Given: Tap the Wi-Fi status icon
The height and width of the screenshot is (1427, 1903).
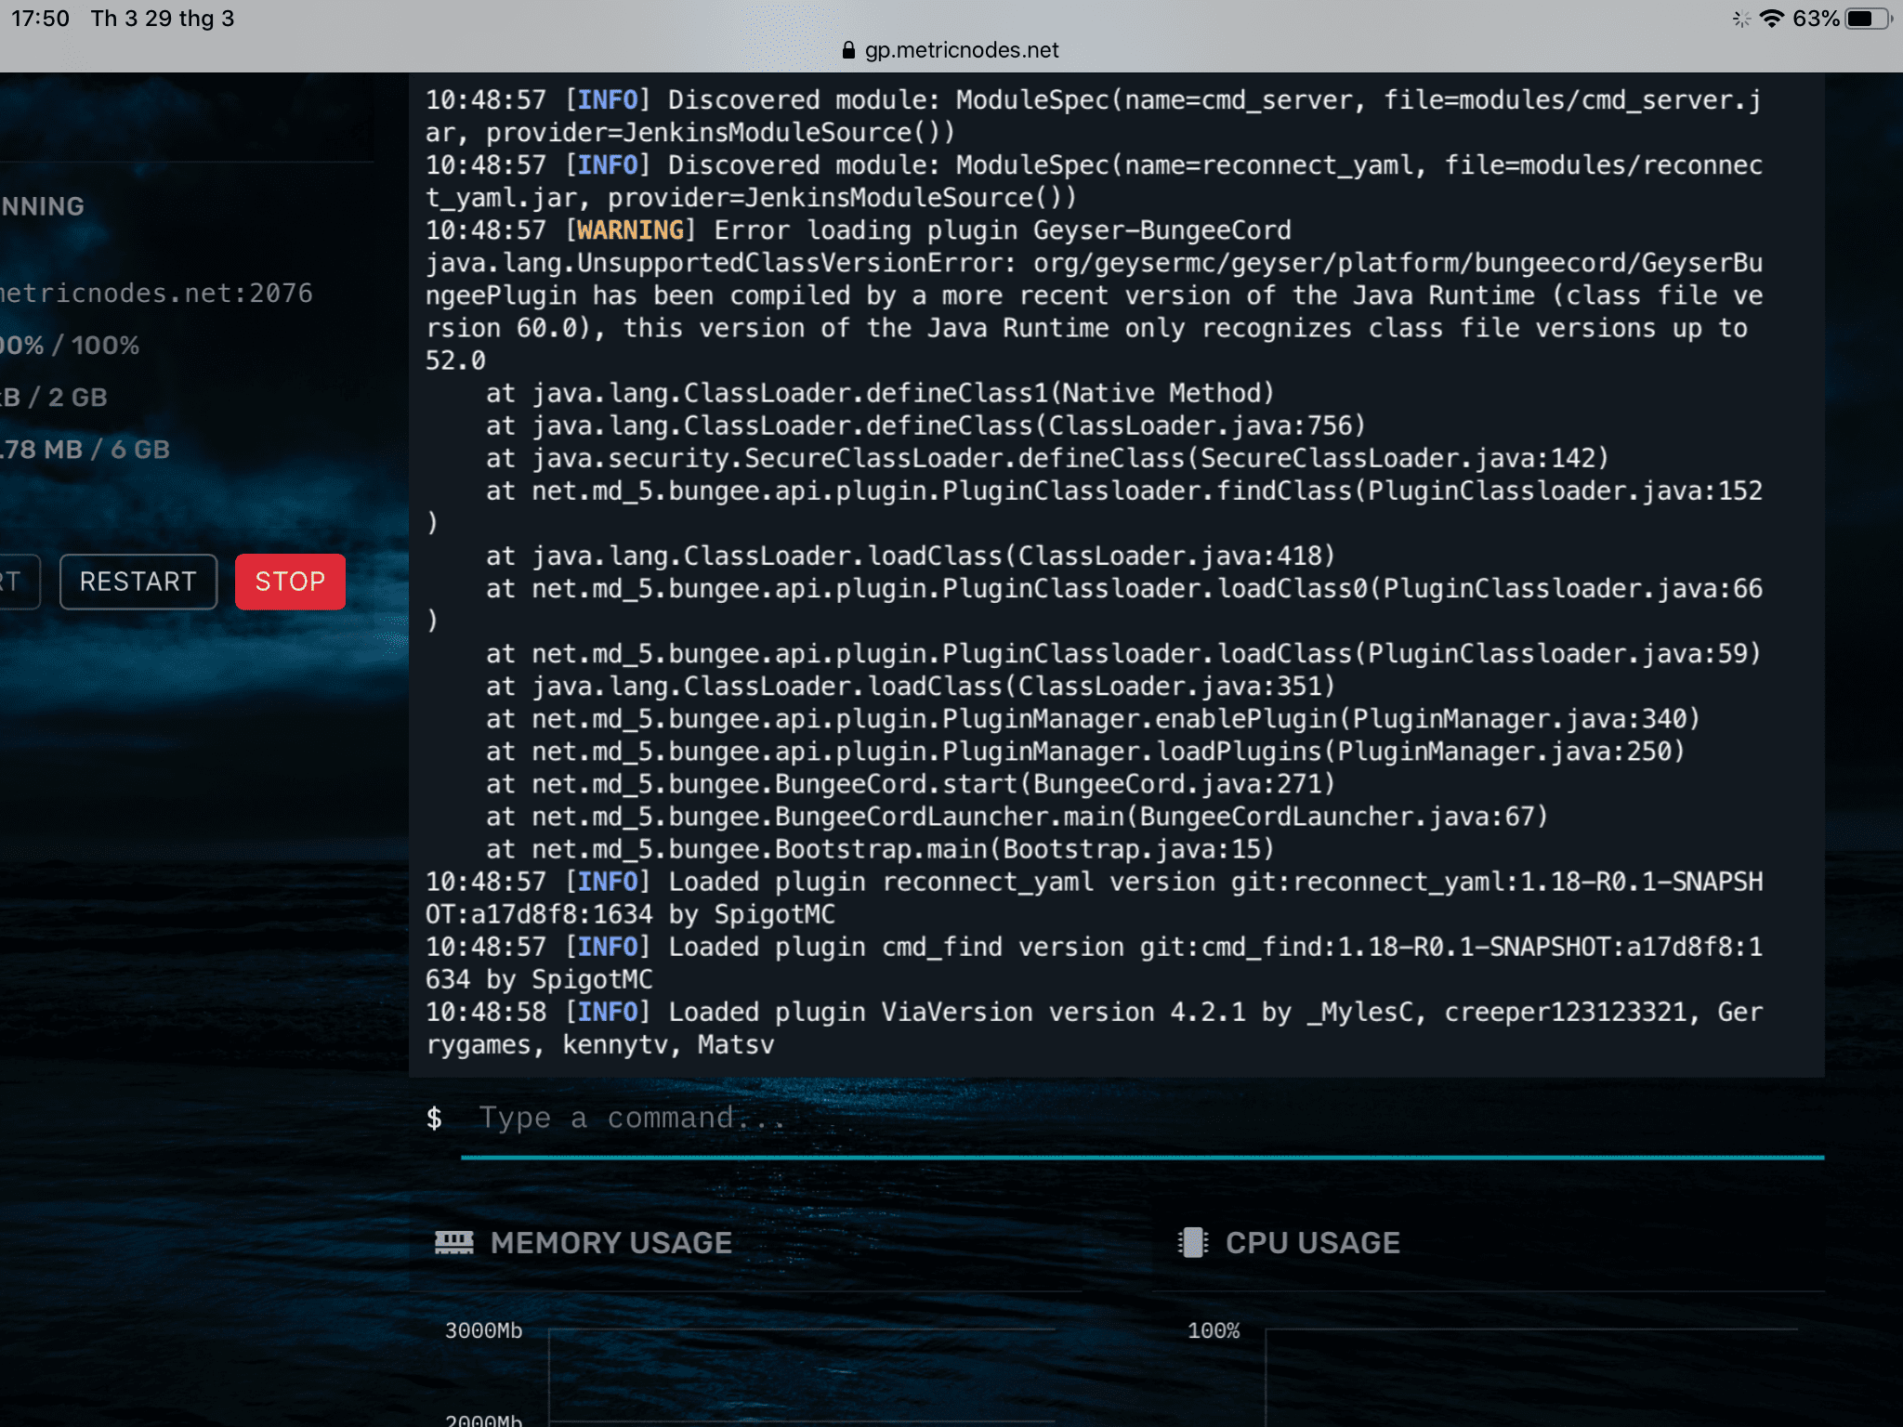Looking at the screenshot, I should coord(1772,19).
